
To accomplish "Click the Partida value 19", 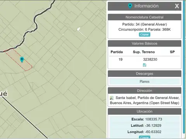I will [x=121, y=59].
